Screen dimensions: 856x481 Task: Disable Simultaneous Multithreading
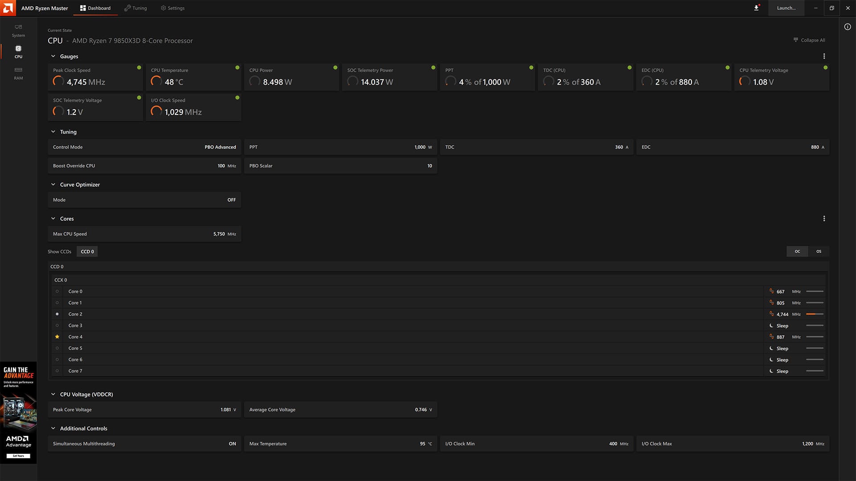pos(232,444)
